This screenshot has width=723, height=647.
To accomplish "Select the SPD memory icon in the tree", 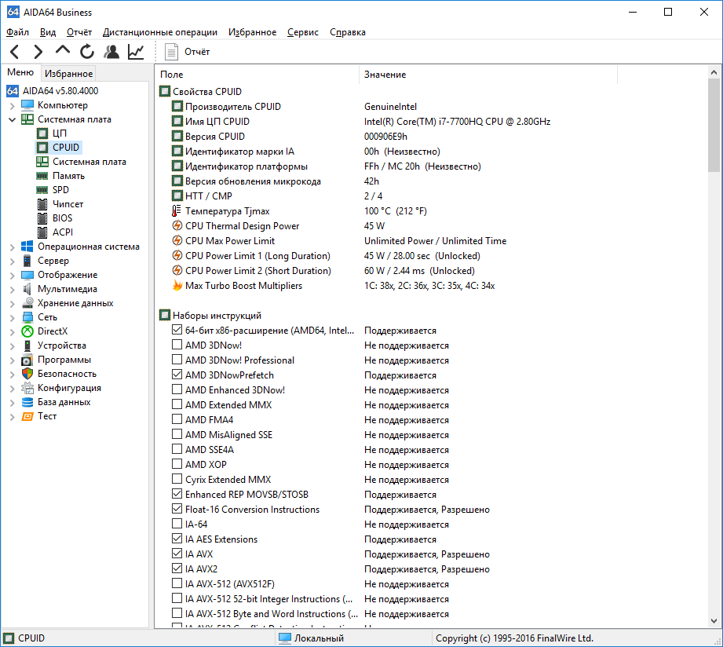I will pos(42,190).
